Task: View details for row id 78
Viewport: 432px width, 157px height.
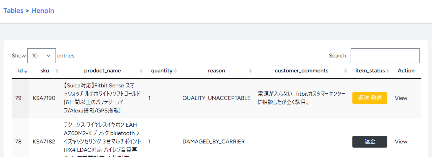Action: point(401,142)
